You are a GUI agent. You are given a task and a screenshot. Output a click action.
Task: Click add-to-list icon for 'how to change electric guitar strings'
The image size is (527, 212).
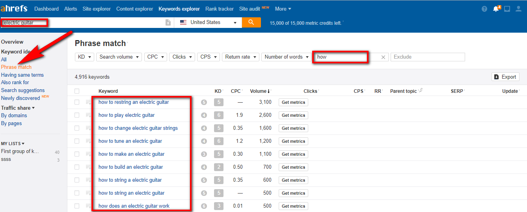click(x=89, y=128)
